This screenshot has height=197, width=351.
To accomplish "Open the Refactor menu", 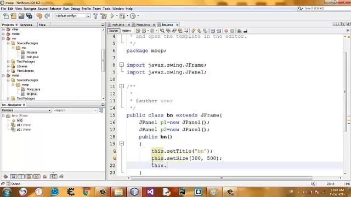I will pos(55,9).
